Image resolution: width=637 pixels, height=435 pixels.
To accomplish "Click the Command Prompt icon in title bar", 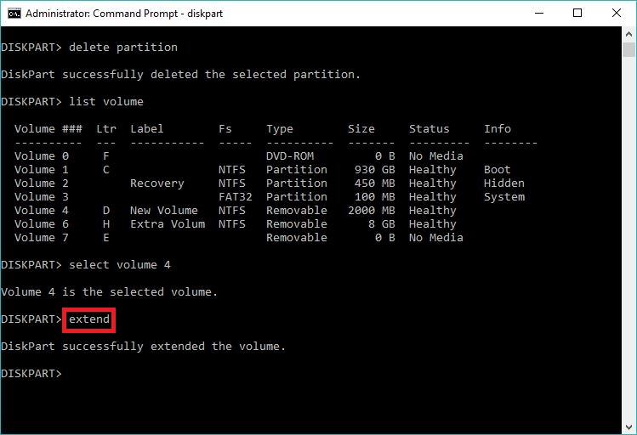I will (x=14, y=14).
